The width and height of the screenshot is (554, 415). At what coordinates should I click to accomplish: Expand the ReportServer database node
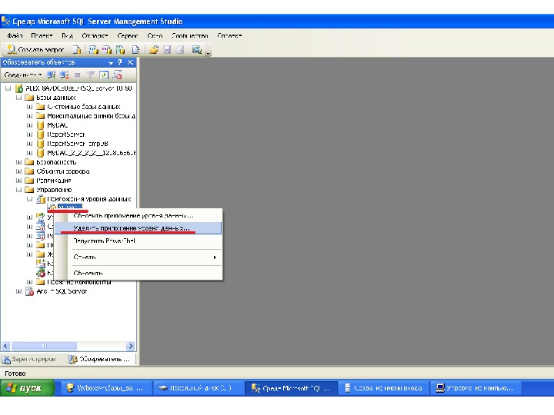click(x=30, y=134)
